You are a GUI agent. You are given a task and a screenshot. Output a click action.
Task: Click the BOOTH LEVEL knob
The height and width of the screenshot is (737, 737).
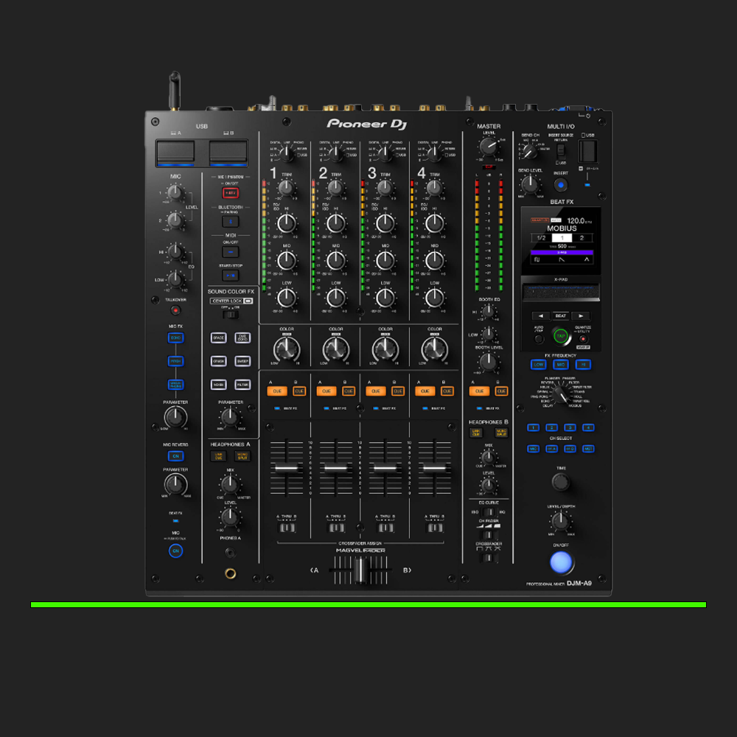(x=489, y=361)
